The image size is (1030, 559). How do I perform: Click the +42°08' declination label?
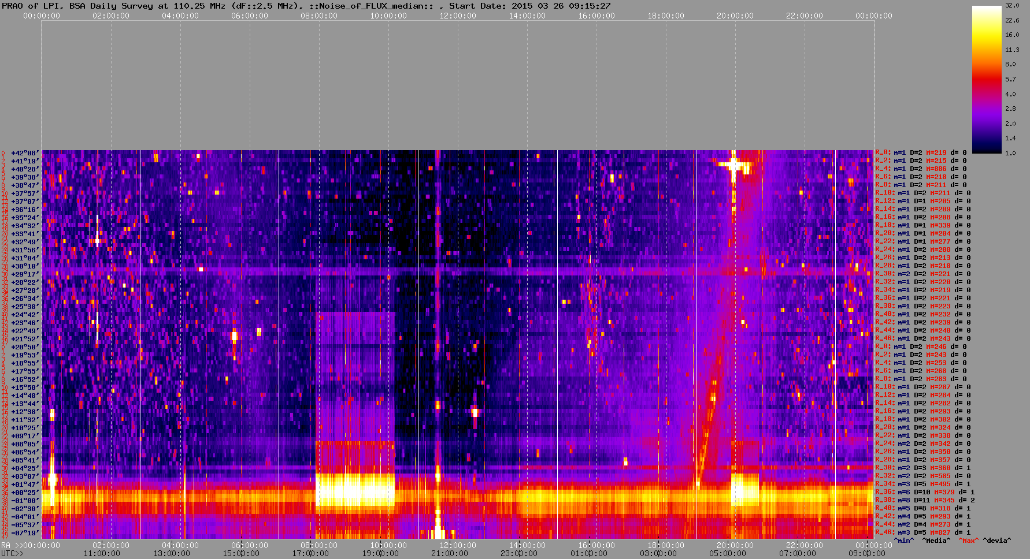click(25, 153)
